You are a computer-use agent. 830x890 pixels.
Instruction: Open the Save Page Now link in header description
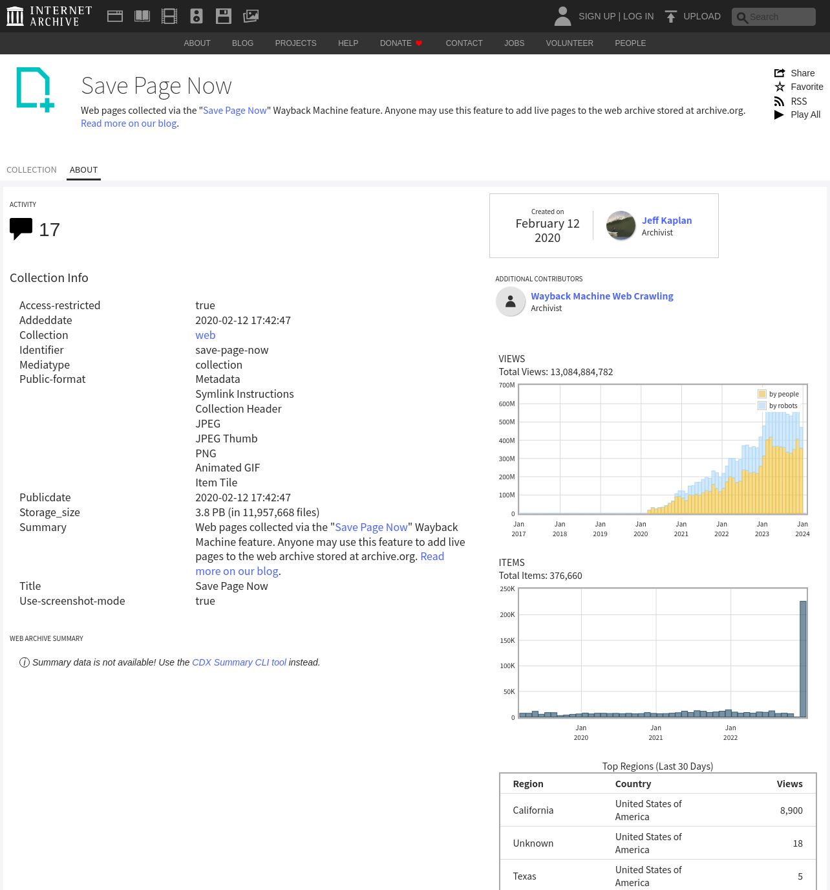[x=235, y=111]
